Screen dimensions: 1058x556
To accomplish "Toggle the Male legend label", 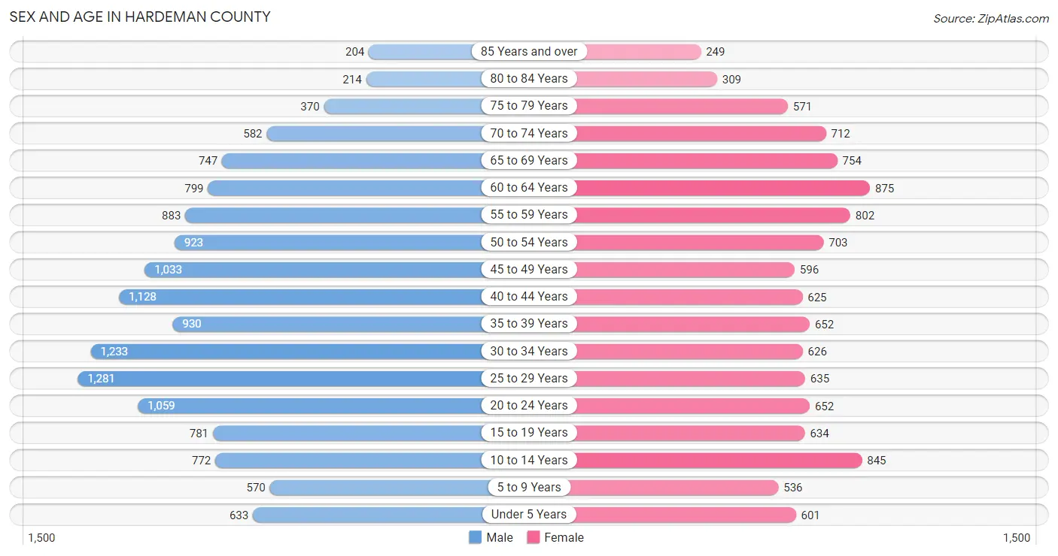I will tap(500, 537).
